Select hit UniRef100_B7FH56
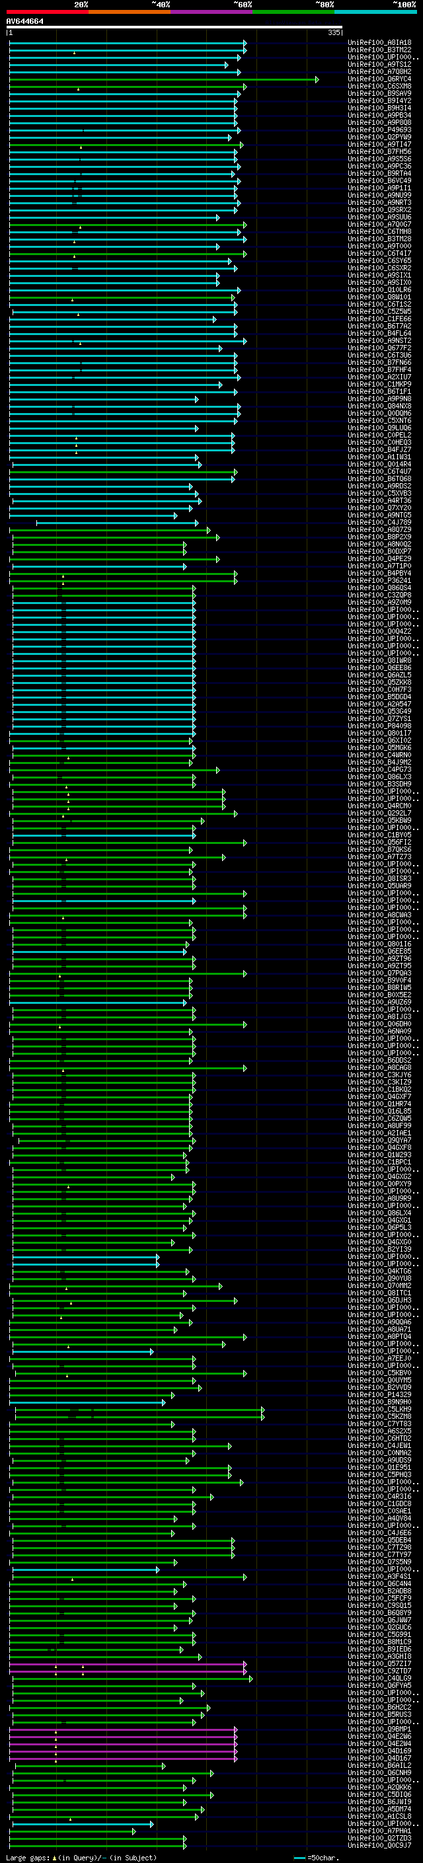 [x=379, y=152]
